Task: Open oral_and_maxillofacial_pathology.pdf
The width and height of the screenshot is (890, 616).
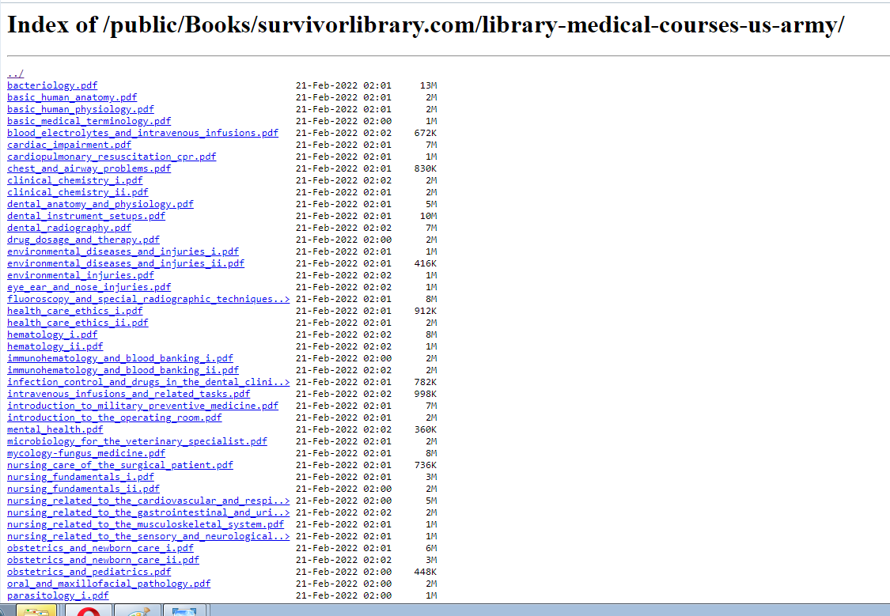Action: point(109,585)
